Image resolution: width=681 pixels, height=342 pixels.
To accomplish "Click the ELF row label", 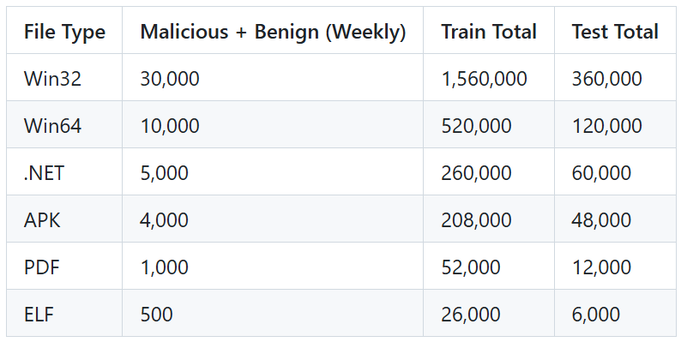I will [x=39, y=315].
